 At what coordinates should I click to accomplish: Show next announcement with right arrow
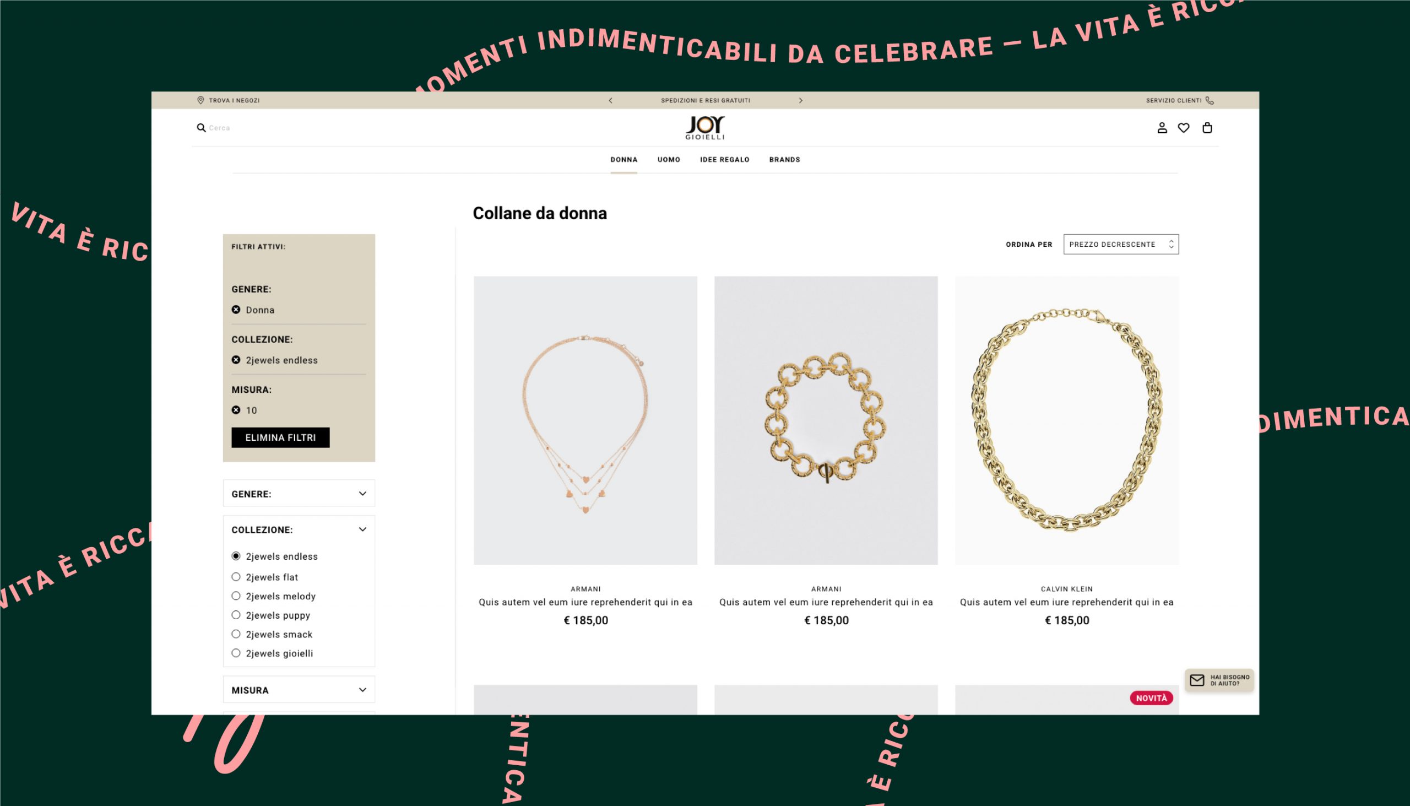801,100
